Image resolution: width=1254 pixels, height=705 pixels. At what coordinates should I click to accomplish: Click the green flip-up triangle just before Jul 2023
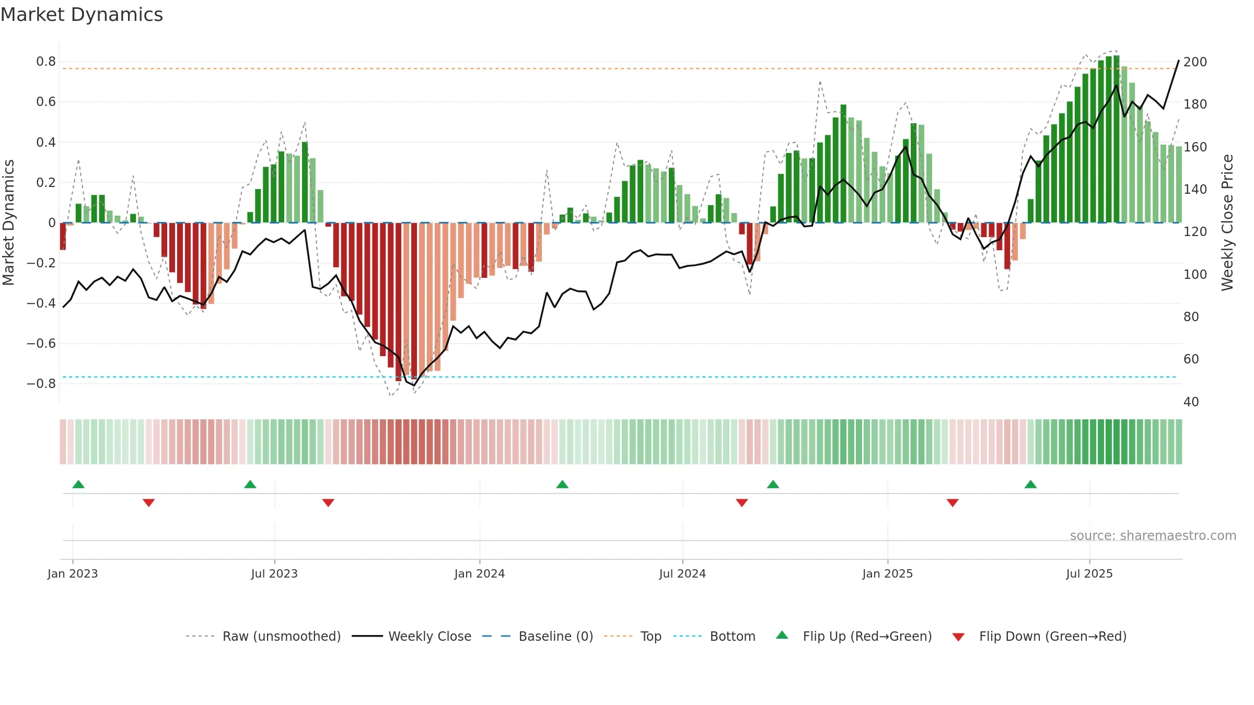(250, 484)
